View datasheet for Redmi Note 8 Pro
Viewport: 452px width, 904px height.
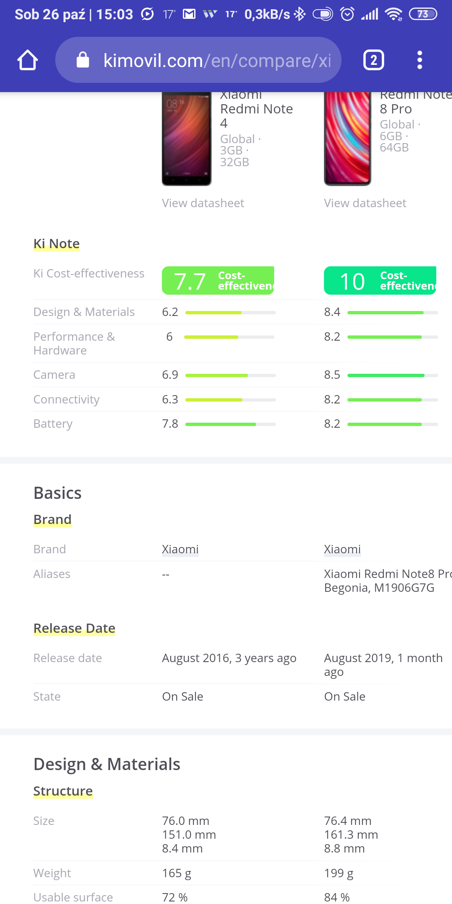pyautogui.click(x=365, y=203)
